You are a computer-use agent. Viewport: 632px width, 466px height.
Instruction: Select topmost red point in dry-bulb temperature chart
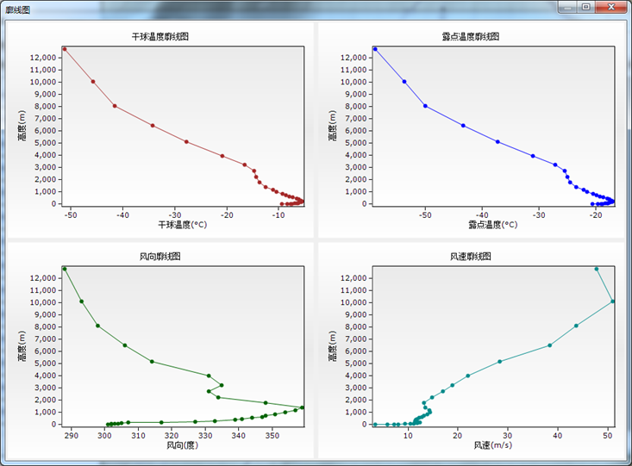click(x=64, y=49)
